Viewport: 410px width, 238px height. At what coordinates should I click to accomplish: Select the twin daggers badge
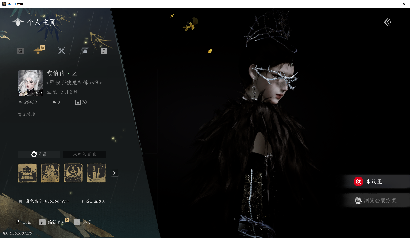point(96,173)
